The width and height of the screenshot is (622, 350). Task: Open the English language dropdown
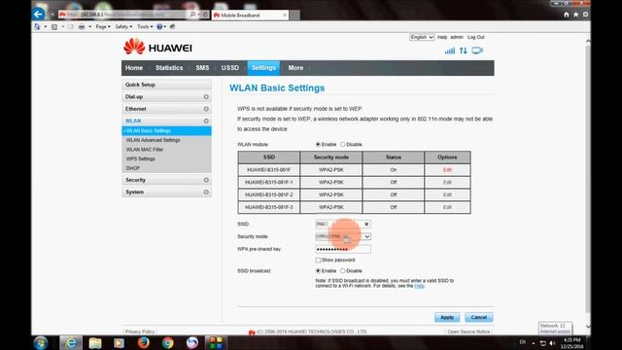click(422, 37)
